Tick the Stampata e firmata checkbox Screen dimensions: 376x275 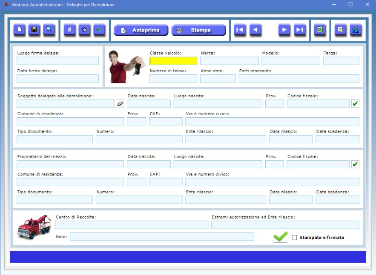[295, 238]
